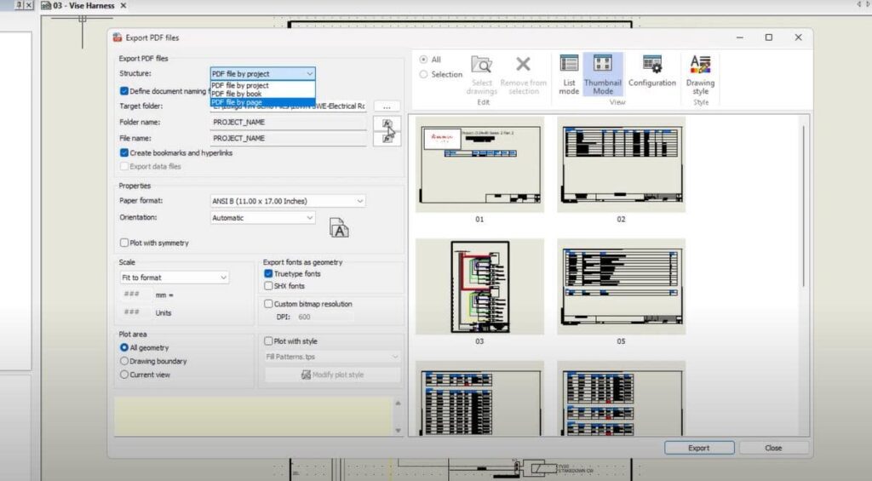Open the Configuration settings icon
Viewport: 872px width, 481px height.
(651, 72)
